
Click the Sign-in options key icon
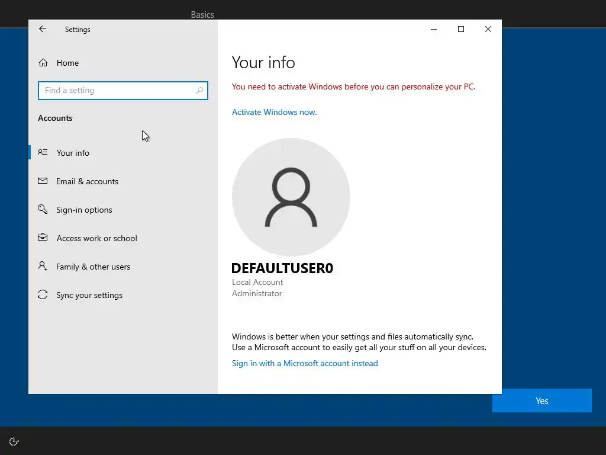[43, 209]
